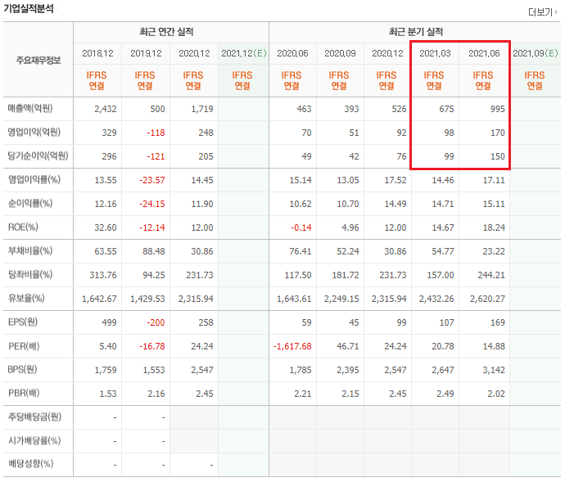Click the 1,429.53 reserve ratio value
565x482 pixels.
147,299
